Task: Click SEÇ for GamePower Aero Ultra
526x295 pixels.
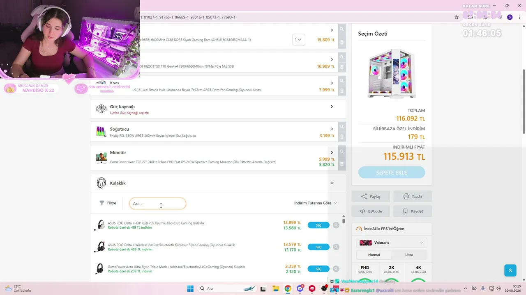Action: [x=318, y=269]
